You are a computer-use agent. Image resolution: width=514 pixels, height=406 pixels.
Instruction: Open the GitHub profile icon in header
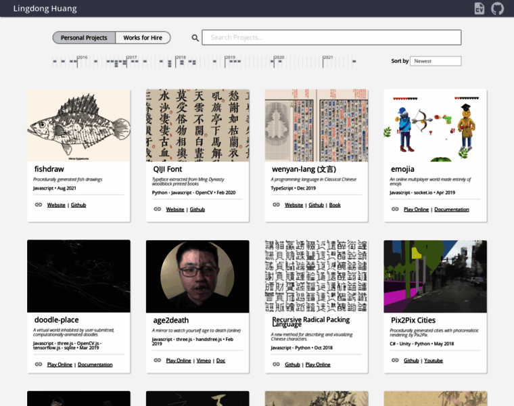[497, 9]
